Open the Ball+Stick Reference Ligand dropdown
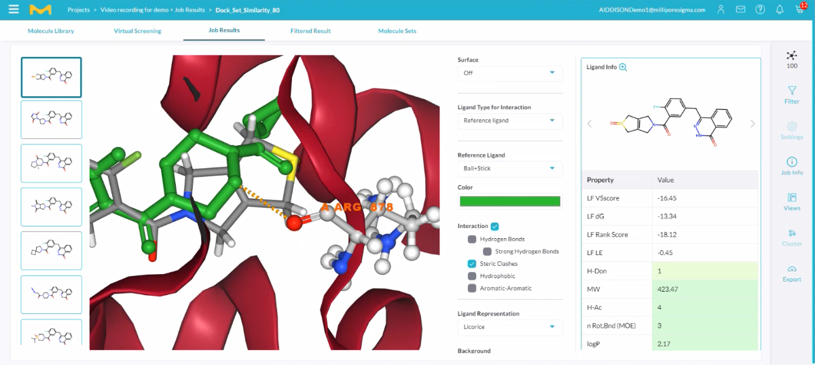 [x=509, y=168]
